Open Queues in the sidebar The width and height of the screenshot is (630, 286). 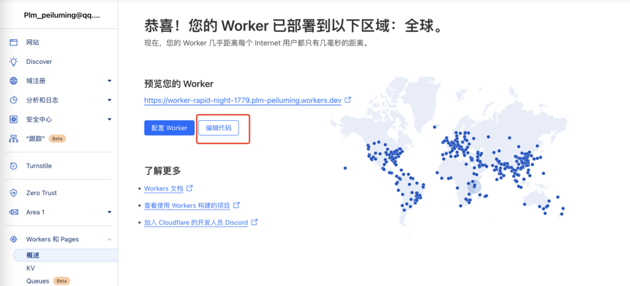[x=38, y=281]
